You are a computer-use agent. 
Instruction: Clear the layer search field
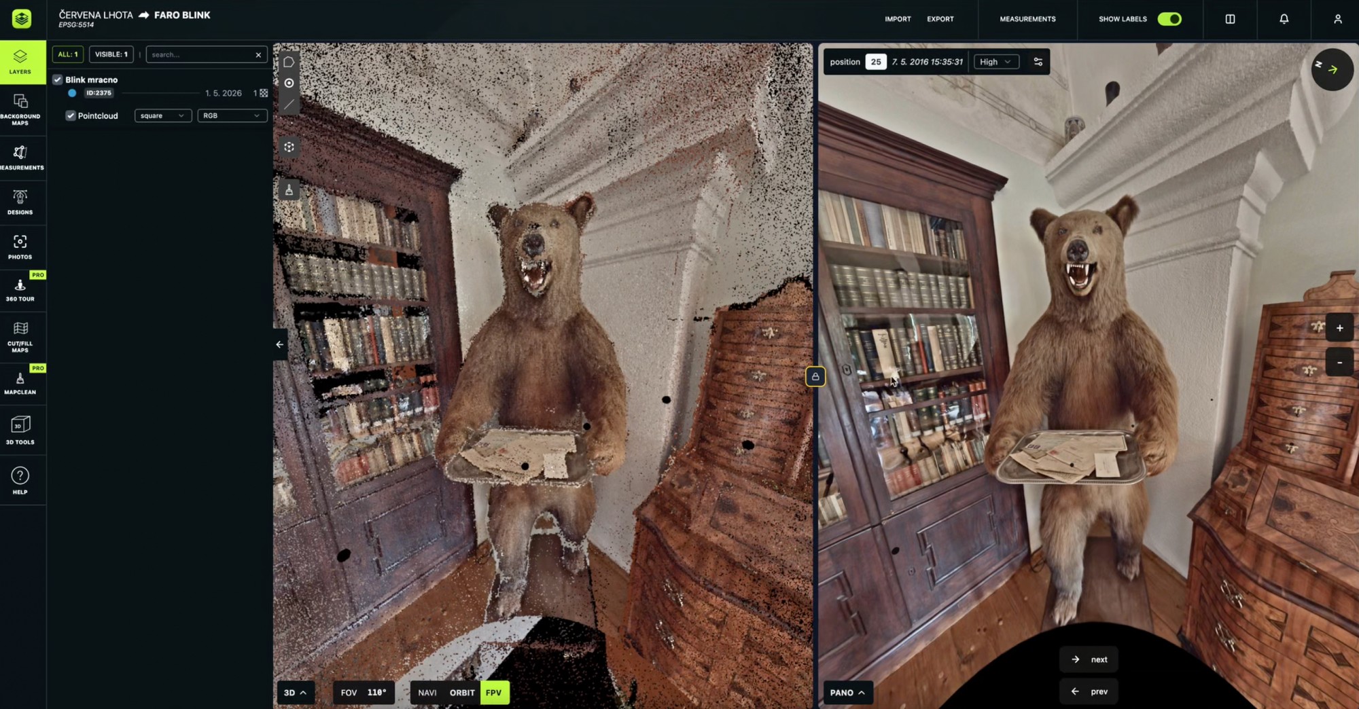pos(258,55)
